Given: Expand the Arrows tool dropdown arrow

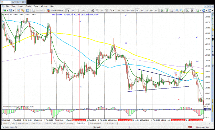Looking at the screenshot, I should [114, 11].
